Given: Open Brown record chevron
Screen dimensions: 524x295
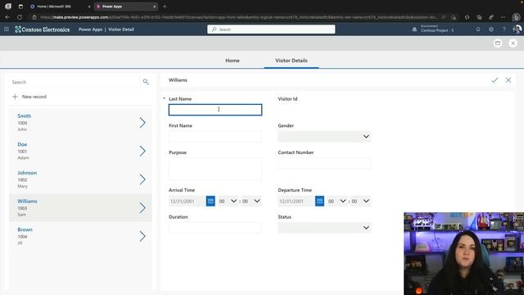Looking at the screenshot, I should 142,237.
